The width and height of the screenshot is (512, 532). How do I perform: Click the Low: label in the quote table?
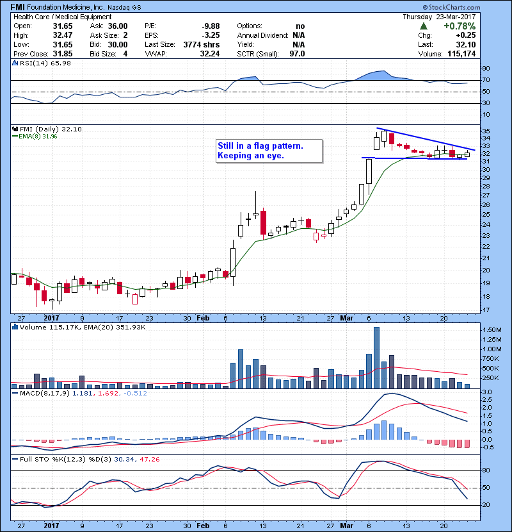(21, 44)
